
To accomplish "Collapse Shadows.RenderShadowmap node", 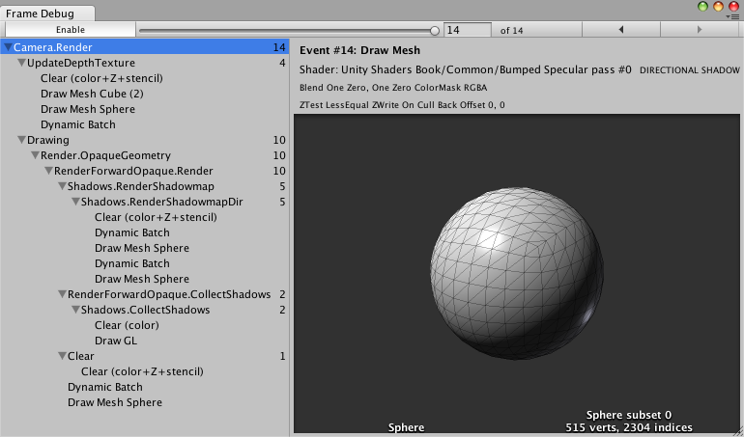I will point(62,186).
